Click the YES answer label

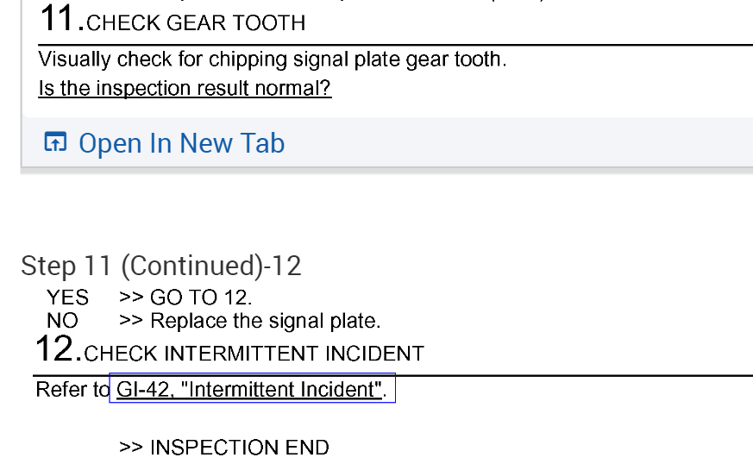[67, 298]
